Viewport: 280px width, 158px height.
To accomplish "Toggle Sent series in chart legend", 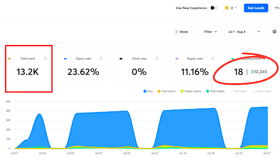I will pos(148,91).
